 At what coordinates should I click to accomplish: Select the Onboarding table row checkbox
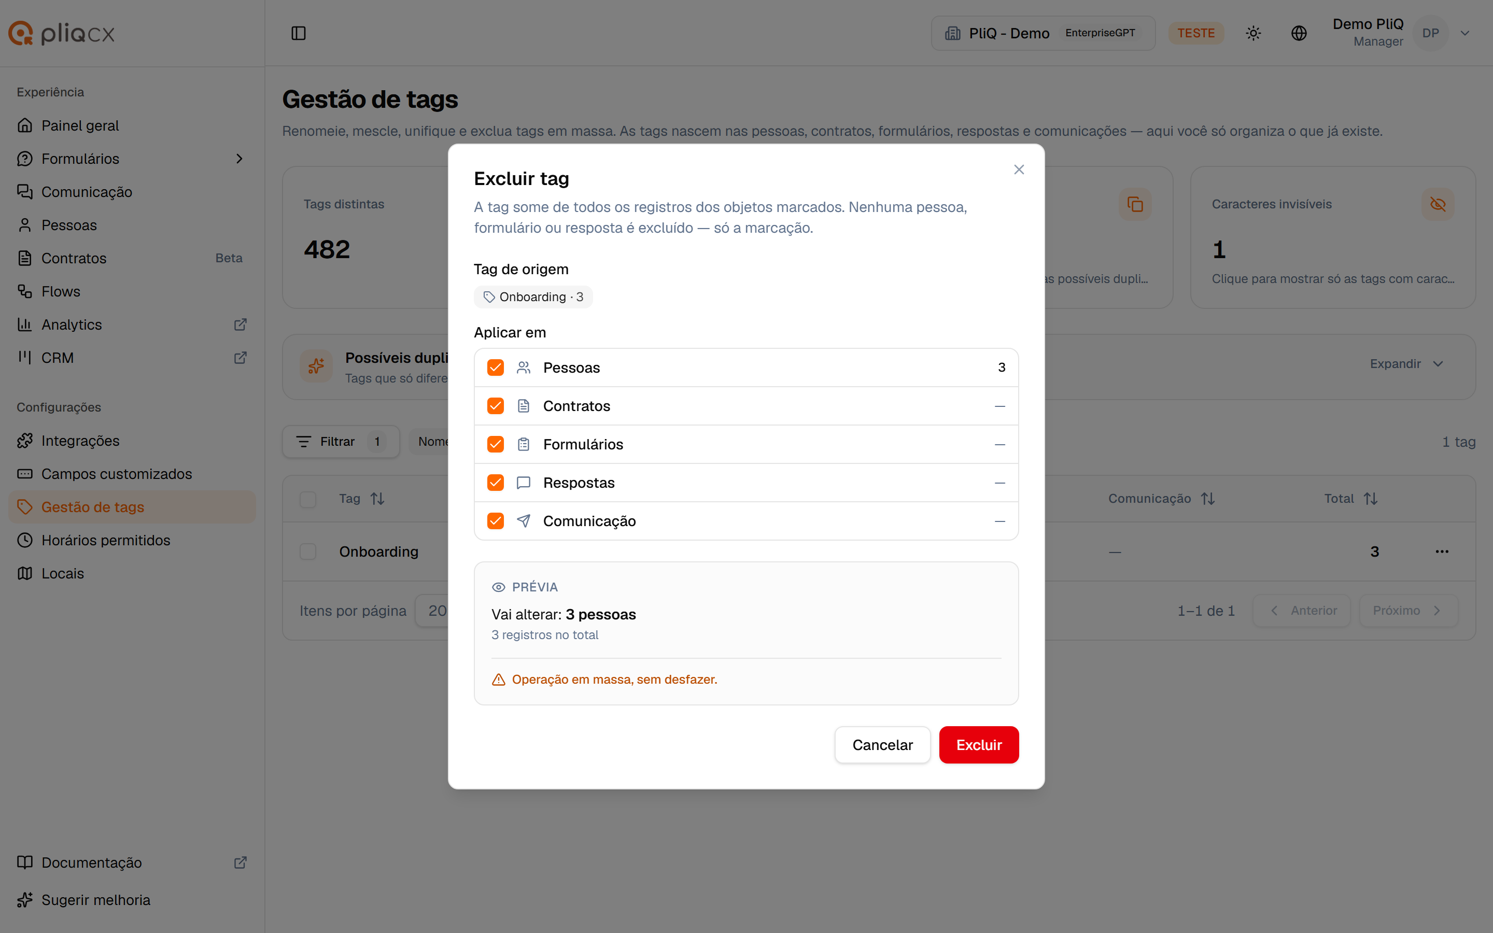click(308, 552)
